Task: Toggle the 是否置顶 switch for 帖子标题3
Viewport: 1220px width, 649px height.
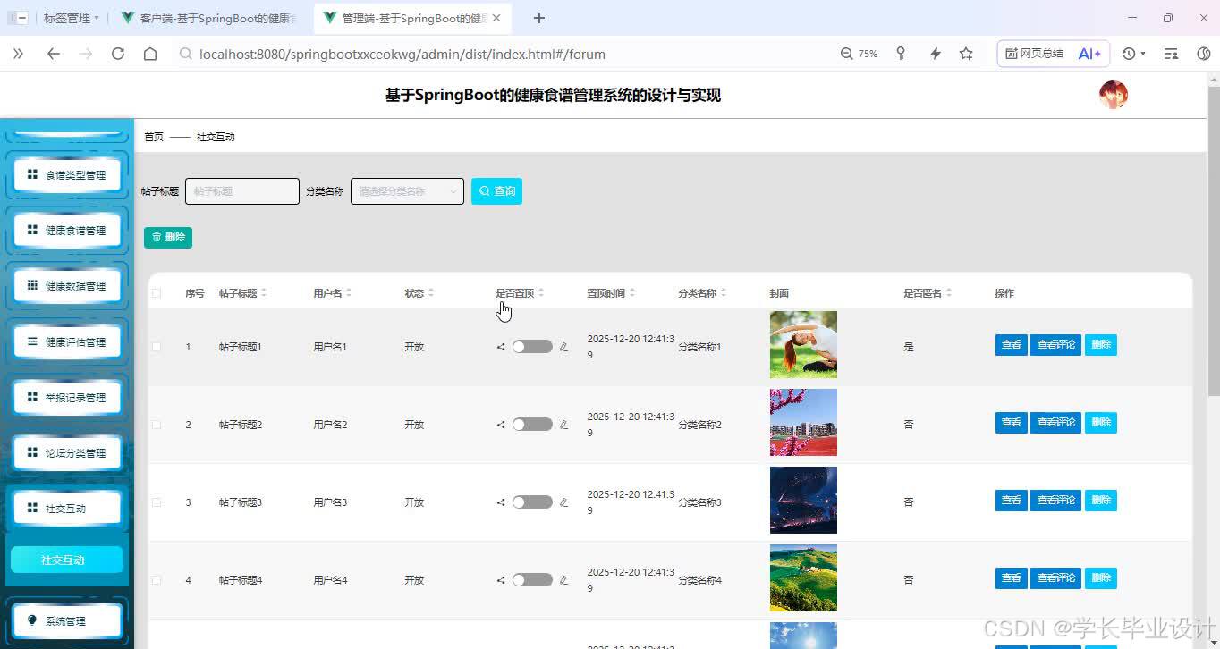Action: click(532, 502)
